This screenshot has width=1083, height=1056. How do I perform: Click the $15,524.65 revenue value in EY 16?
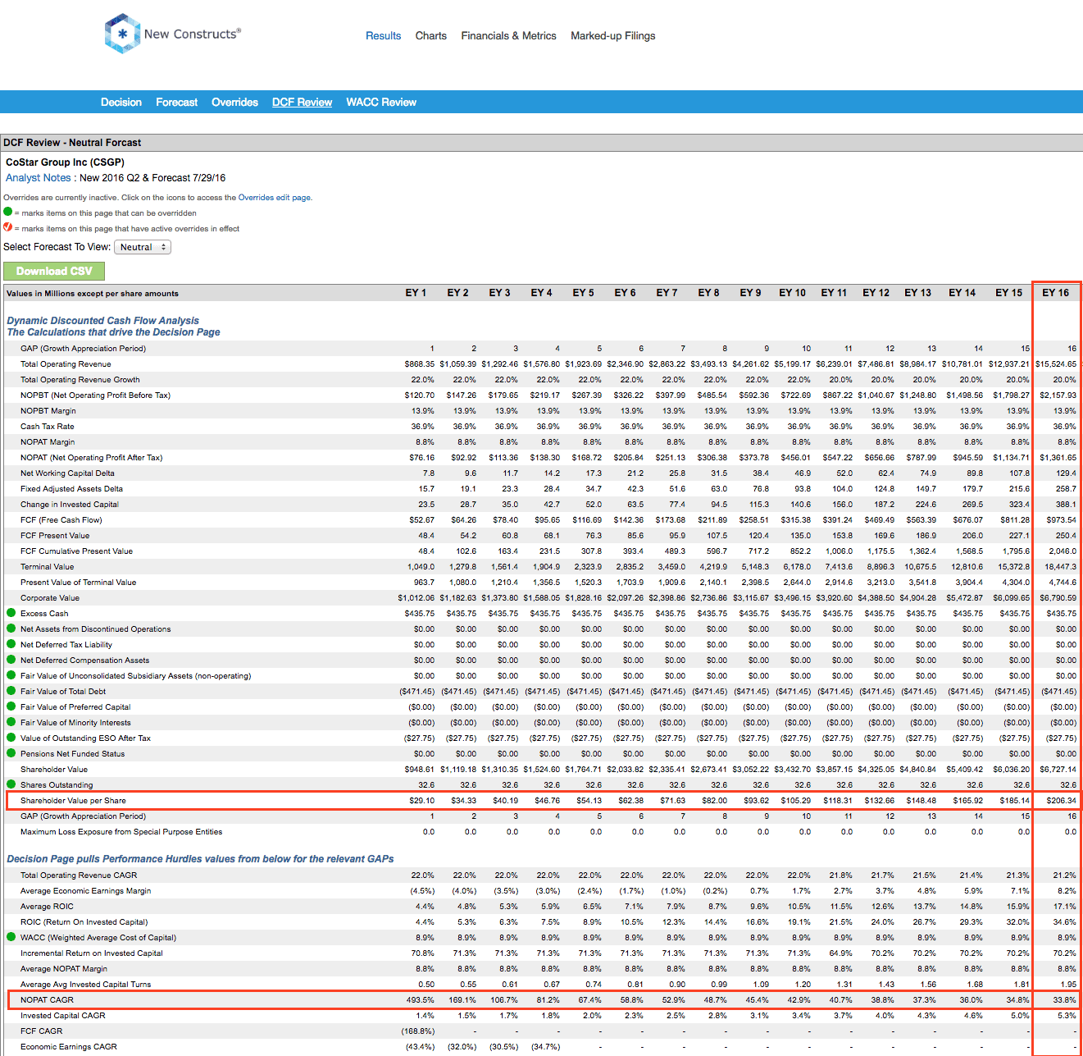[x=1056, y=364]
